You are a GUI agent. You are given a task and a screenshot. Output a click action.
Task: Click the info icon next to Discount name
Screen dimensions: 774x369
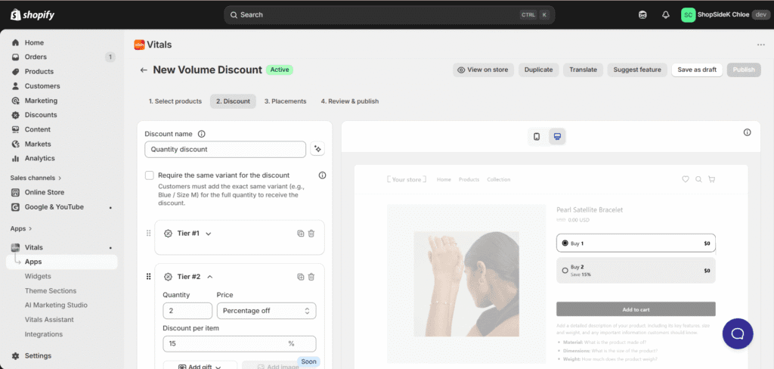tap(201, 134)
